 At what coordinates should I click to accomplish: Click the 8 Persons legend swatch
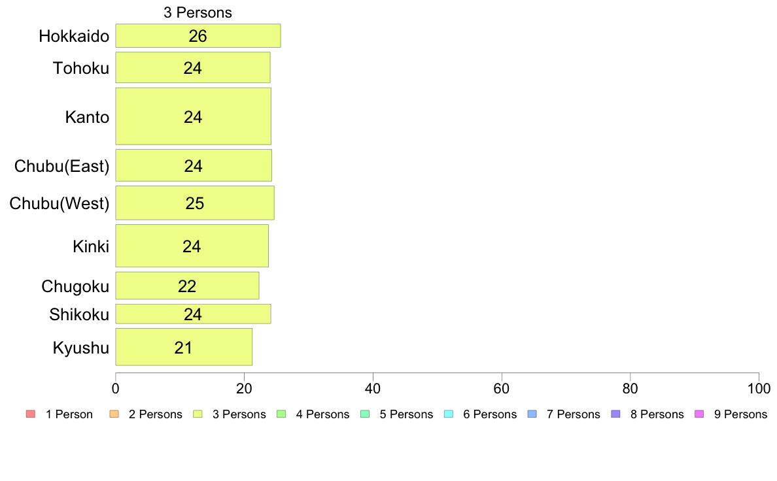pyautogui.click(x=615, y=414)
